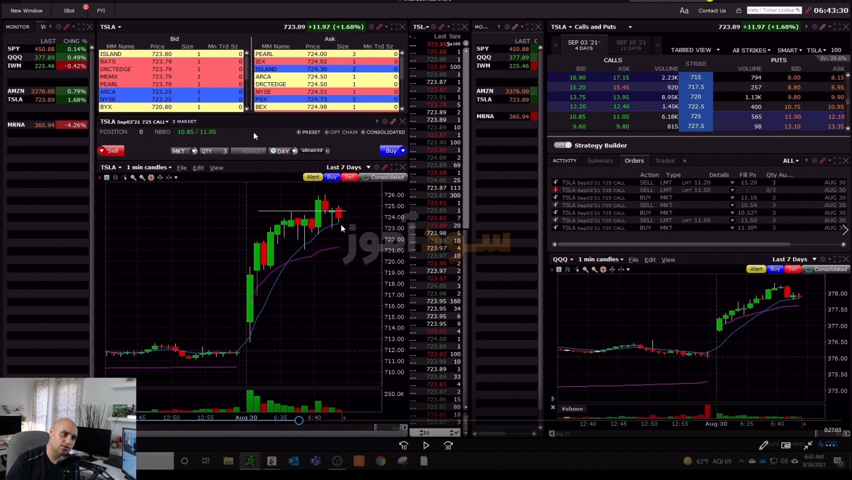This screenshot has width=852, height=480.
Task: Launch Google Chrome from the taskbar
Action: point(380,461)
